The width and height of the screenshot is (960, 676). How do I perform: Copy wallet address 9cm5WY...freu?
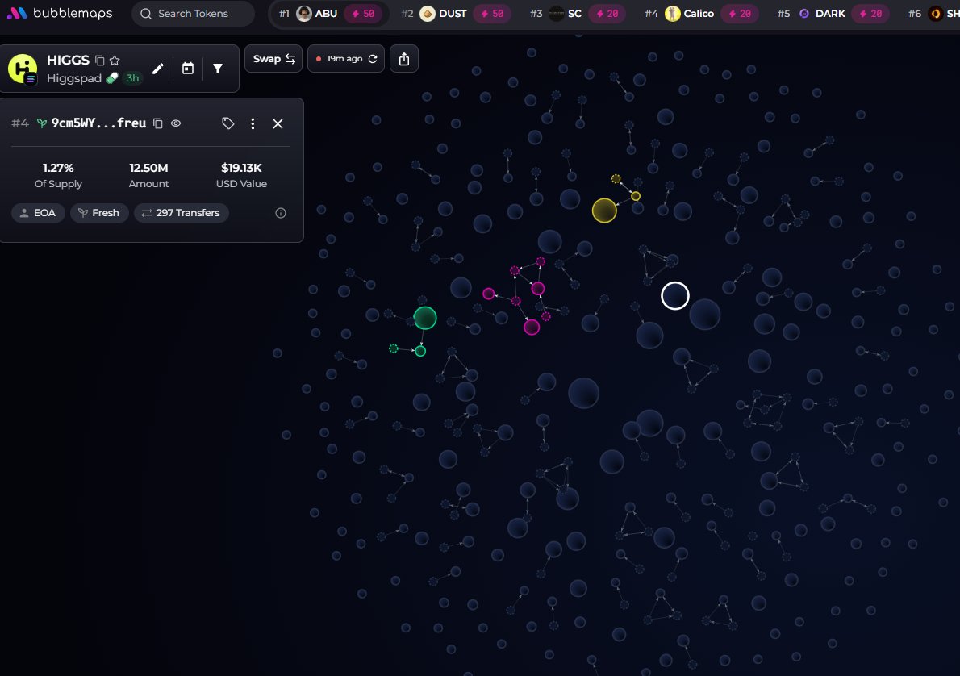point(158,123)
